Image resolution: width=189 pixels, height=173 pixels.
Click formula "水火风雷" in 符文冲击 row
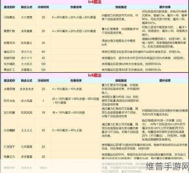(x=27, y=101)
